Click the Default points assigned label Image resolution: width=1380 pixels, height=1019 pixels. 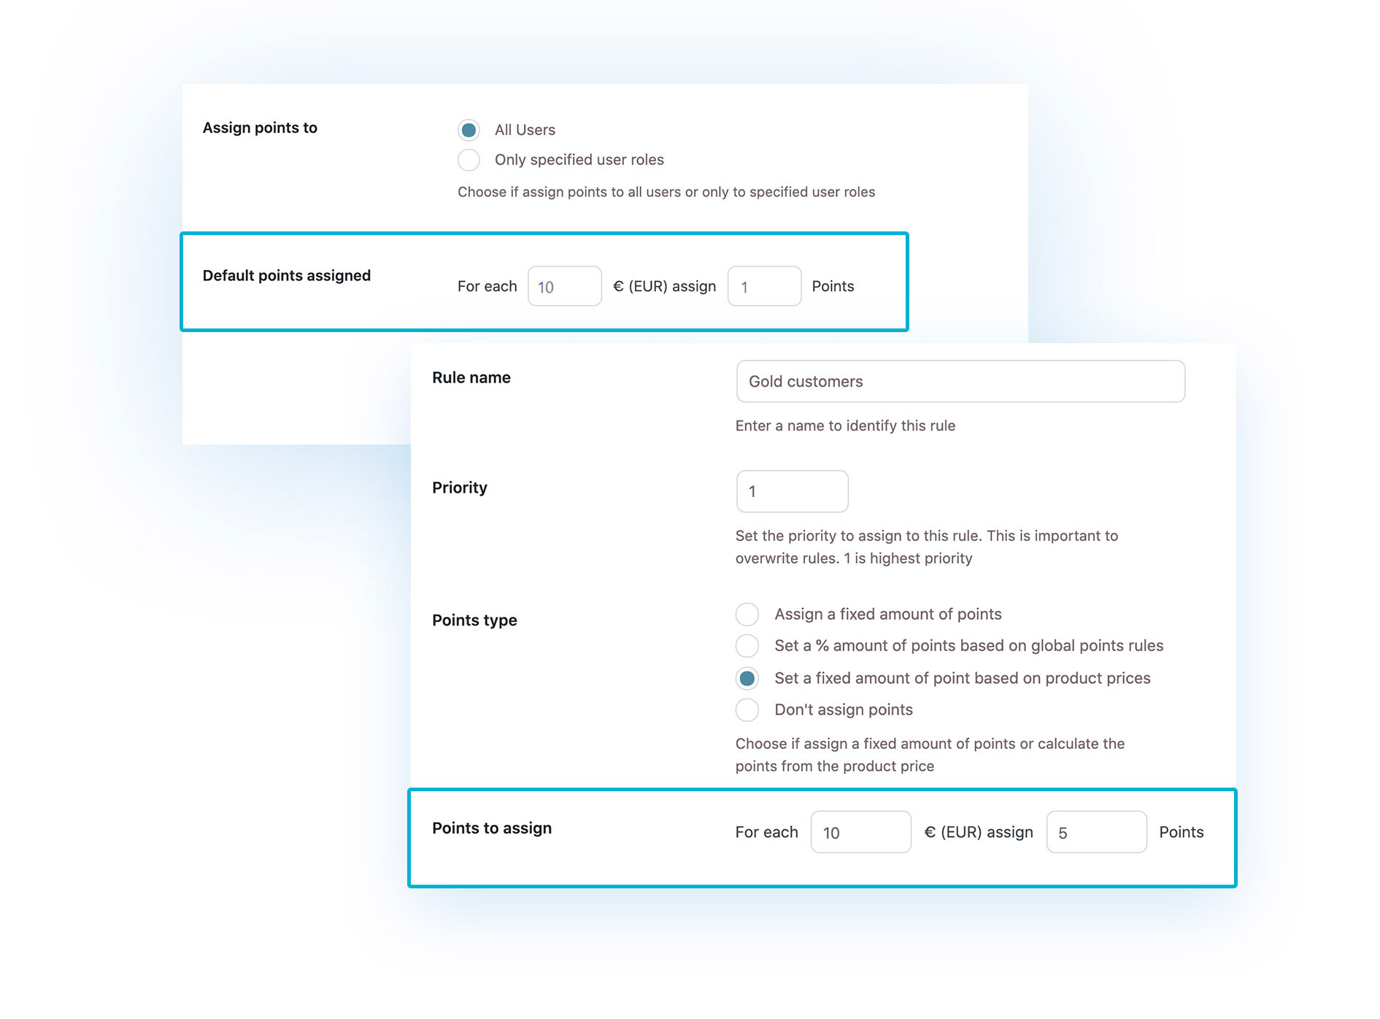pos(287,276)
